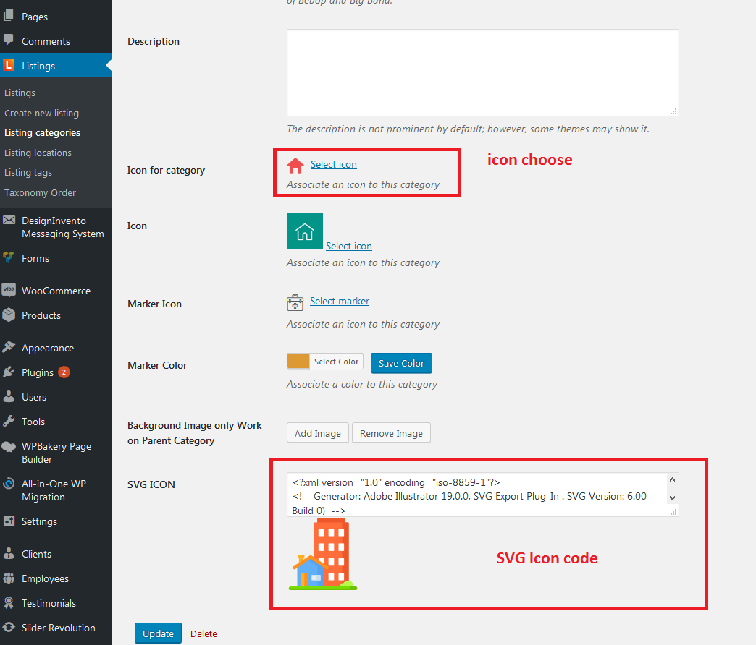Viewport: 756px width, 645px height.
Task: Click inside the Description text area
Action: pyautogui.click(x=482, y=73)
